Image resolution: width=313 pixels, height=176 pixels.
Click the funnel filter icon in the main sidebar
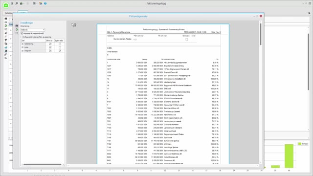(x=6, y=40)
